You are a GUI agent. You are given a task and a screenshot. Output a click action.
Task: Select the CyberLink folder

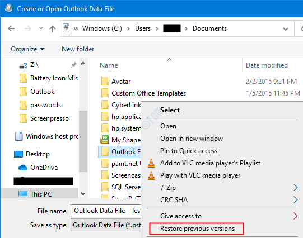click(121, 105)
